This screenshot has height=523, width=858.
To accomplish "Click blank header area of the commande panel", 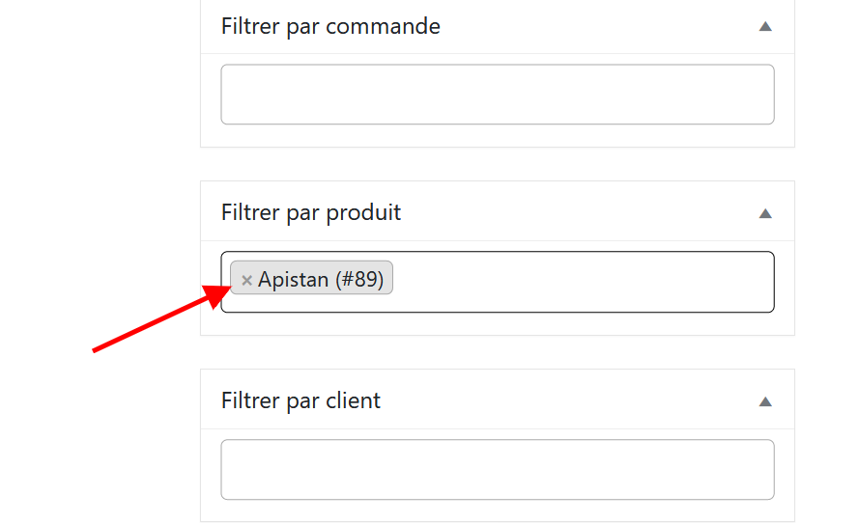I will (x=599, y=27).
